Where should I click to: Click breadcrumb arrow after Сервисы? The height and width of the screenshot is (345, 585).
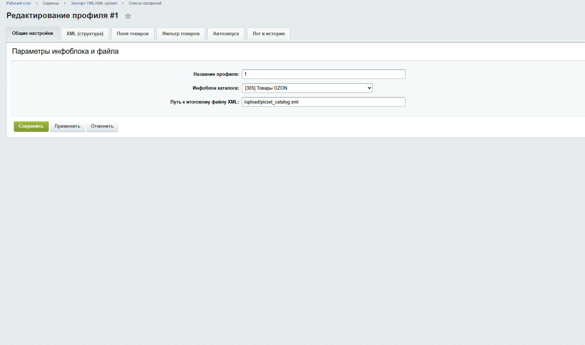pos(65,3)
